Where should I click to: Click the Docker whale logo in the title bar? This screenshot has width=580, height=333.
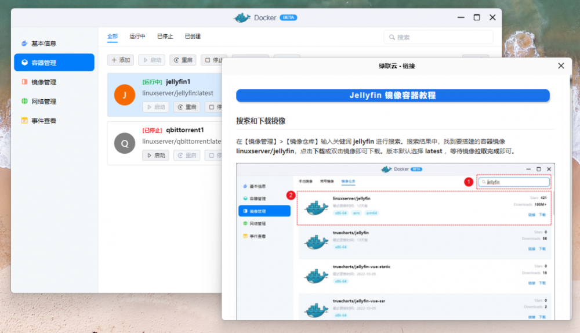pyautogui.click(x=242, y=17)
